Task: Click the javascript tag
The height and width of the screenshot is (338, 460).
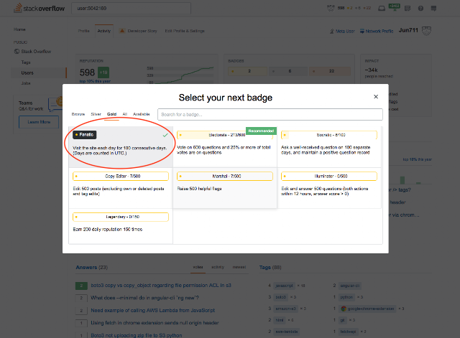Action: point(284,286)
